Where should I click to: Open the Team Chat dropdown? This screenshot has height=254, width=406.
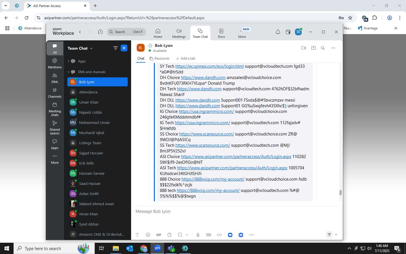coord(80,48)
